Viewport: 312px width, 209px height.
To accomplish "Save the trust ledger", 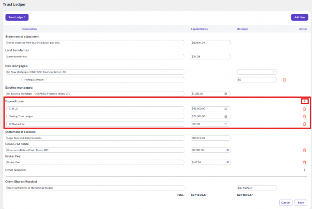I will [x=300, y=202].
